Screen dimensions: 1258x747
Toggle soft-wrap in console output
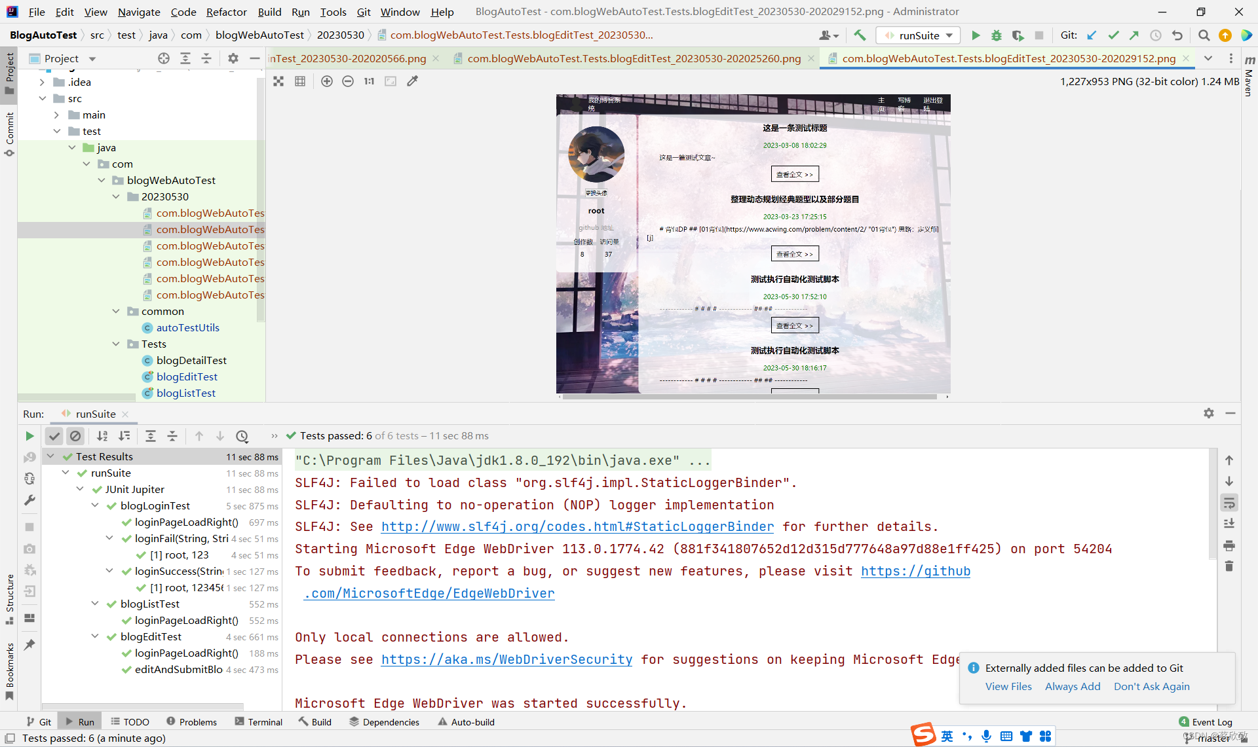[x=1229, y=503]
